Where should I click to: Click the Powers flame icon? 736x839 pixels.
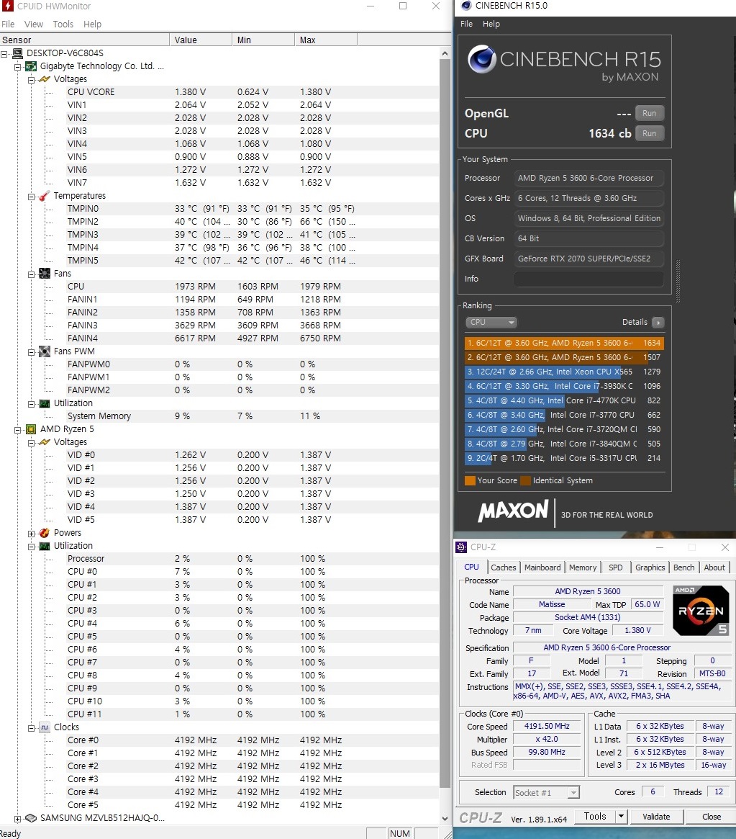[x=45, y=533]
